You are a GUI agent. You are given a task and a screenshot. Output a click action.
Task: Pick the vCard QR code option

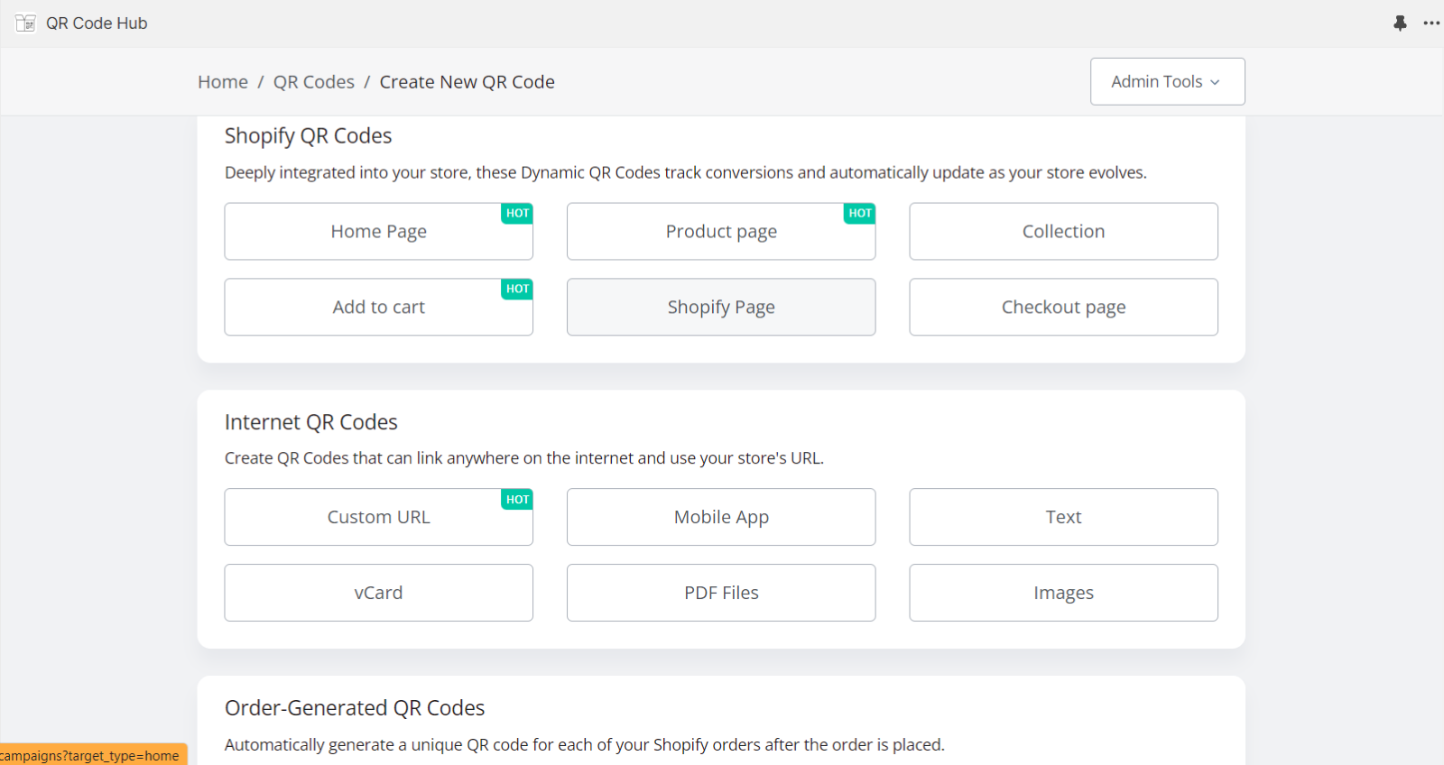pyautogui.click(x=378, y=594)
